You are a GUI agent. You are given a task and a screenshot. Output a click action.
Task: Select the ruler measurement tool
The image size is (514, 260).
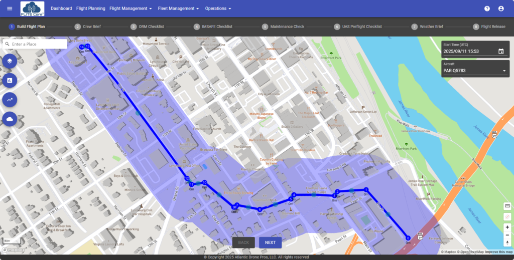click(x=507, y=206)
